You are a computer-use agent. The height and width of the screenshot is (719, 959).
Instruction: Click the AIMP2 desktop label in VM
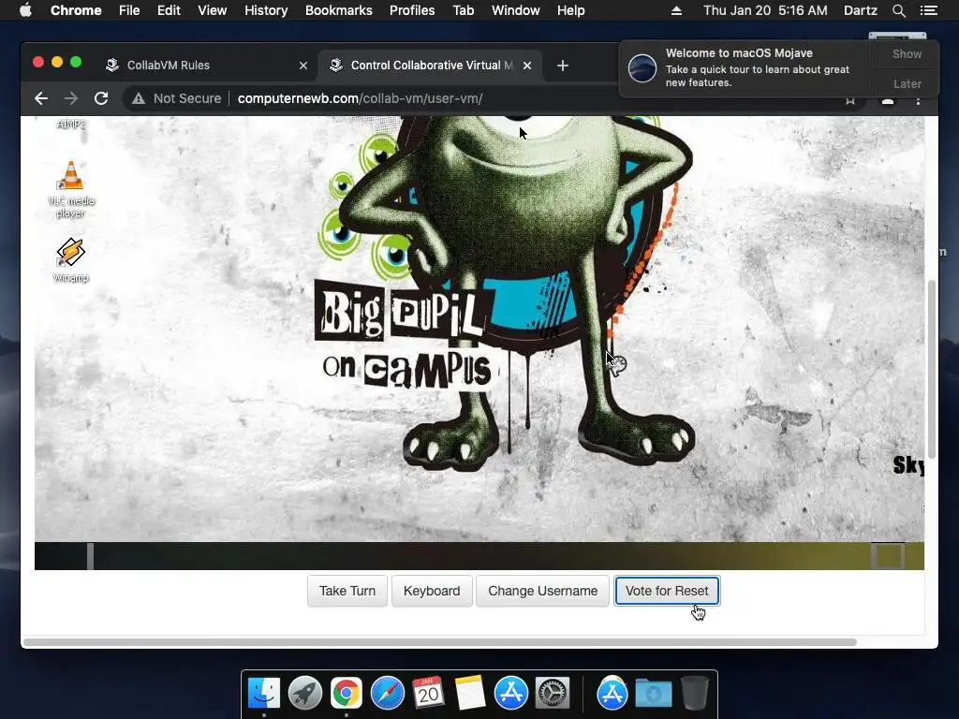pos(71,125)
